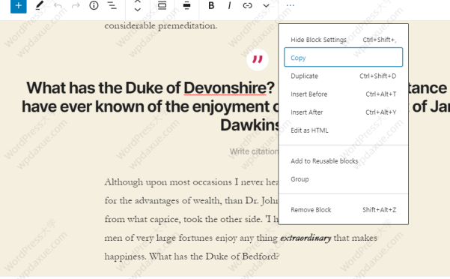Toggle bold formatting
The height and width of the screenshot is (279, 450).
(x=211, y=5)
